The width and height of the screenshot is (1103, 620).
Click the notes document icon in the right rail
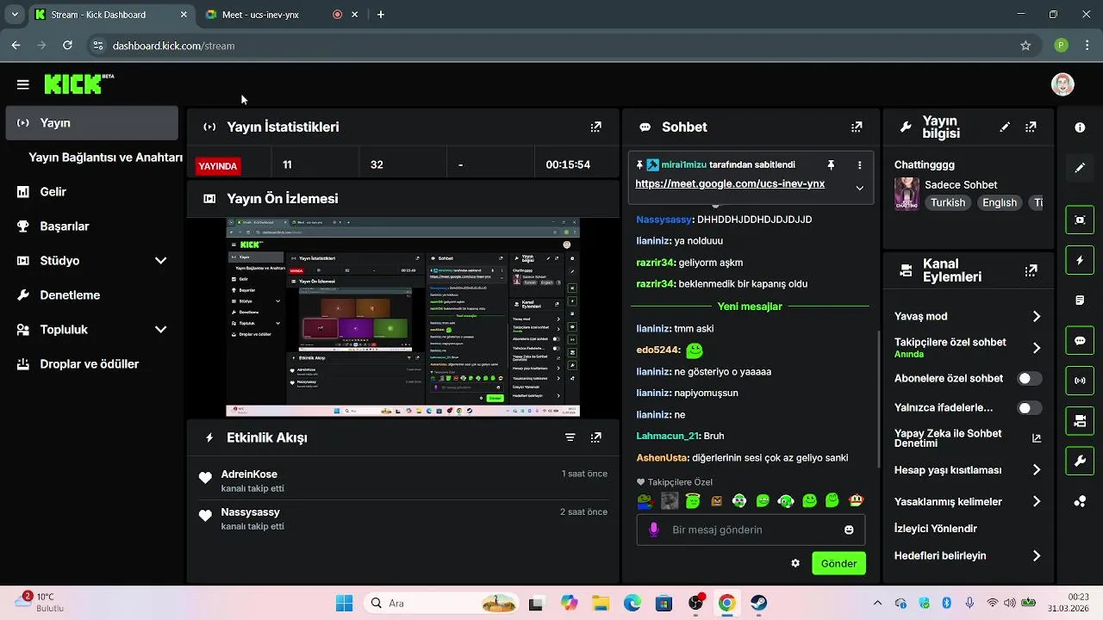click(1080, 301)
